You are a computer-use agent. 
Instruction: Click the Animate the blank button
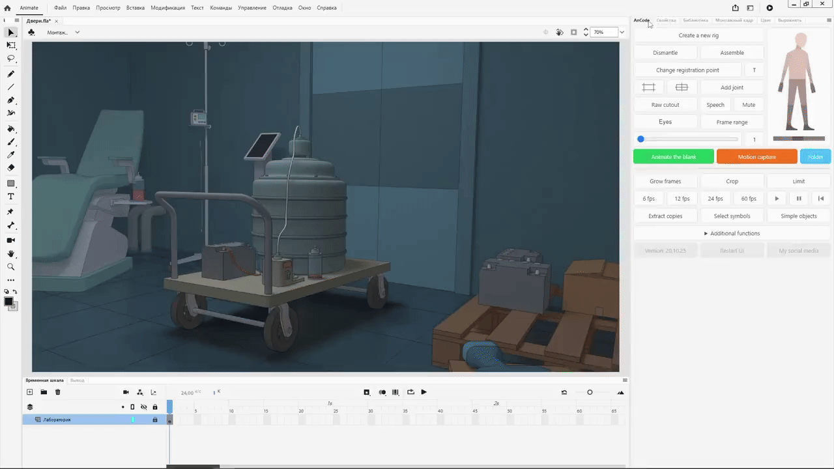674,157
